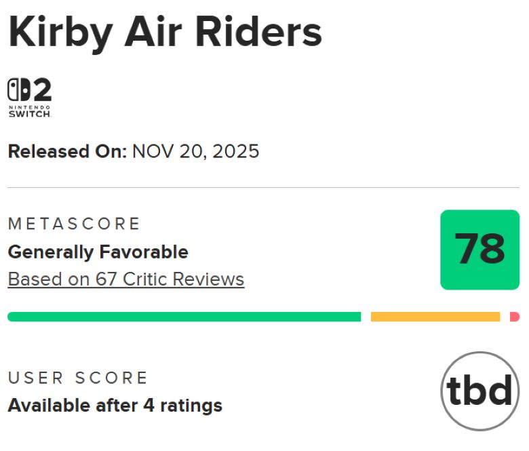Click the "Available after 4 ratings" text
529x451 pixels.
115,406
